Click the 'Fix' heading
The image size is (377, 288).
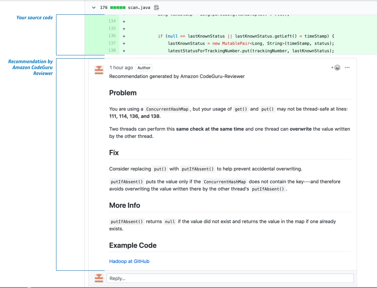pyautogui.click(x=114, y=153)
